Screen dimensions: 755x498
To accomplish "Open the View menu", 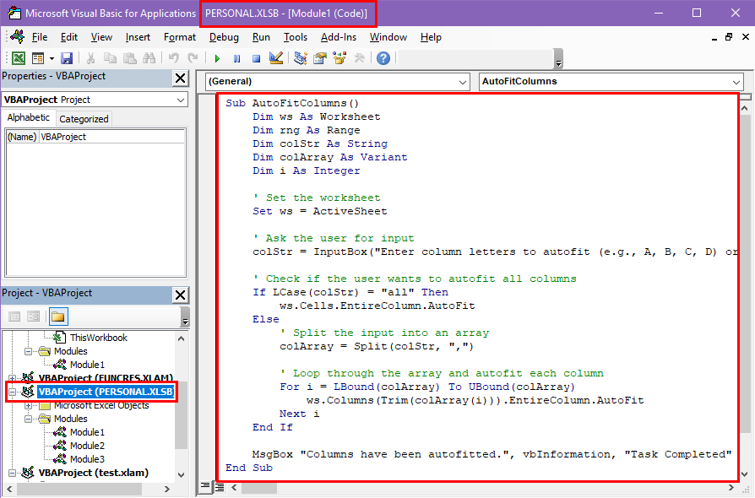I will [x=101, y=37].
